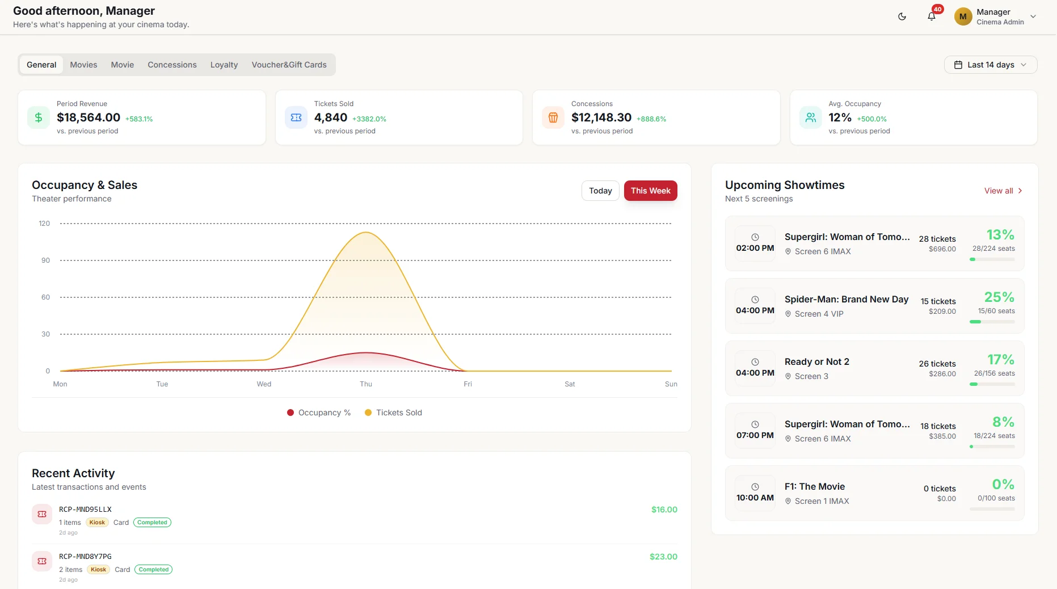Toggle Tickets Sold legend series
1057x589 pixels.
coord(393,413)
